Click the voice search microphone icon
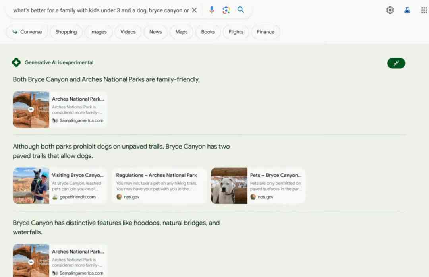 211,10
